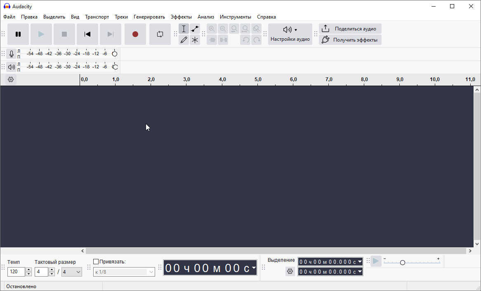Click the playback speed slider handle

tap(402, 262)
